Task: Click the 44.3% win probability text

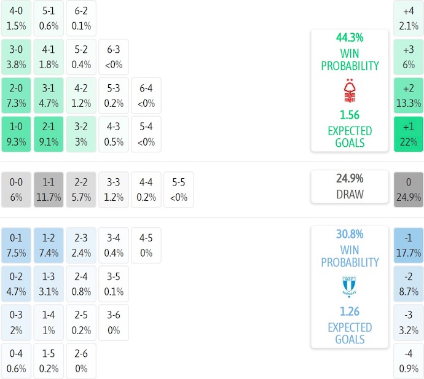Action: tap(350, 37)
